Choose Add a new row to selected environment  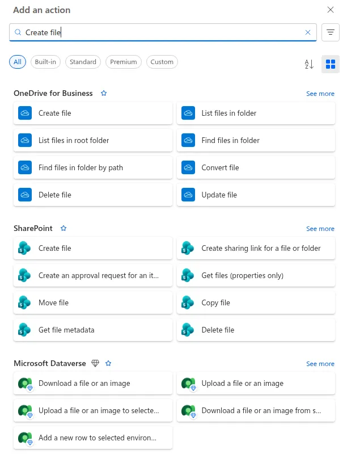(93, 438)
